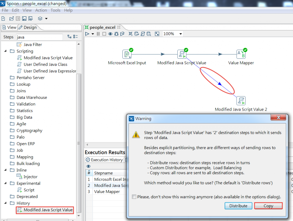Open the Explore repository toolbar icon
The height and width of the screenshot is (221, 293).
18,18
